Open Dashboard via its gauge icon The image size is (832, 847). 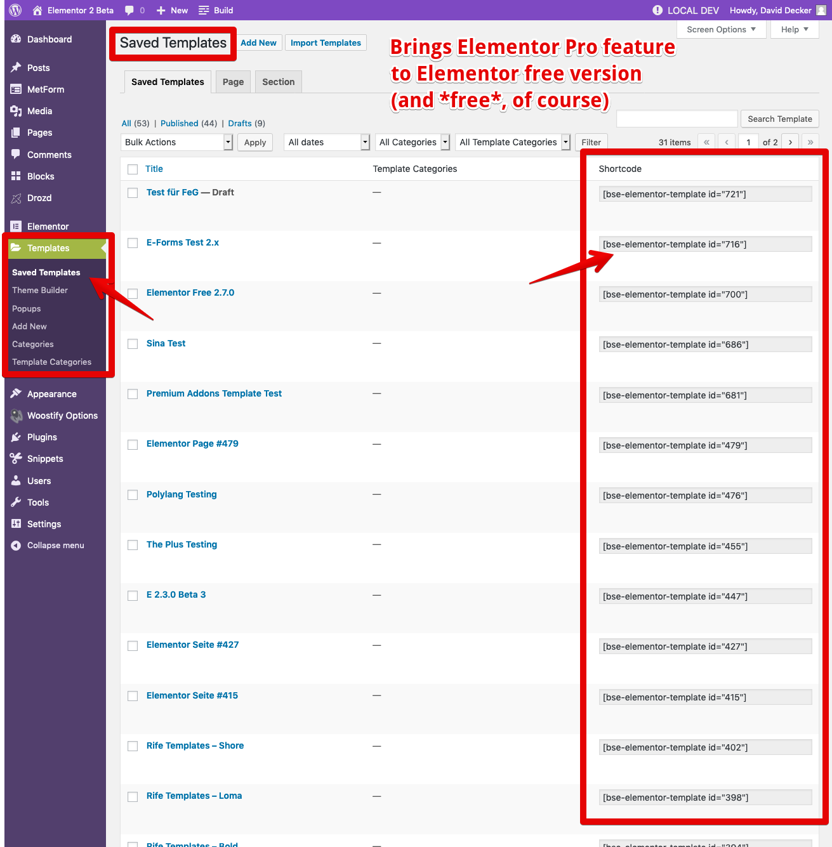point(16,39)
